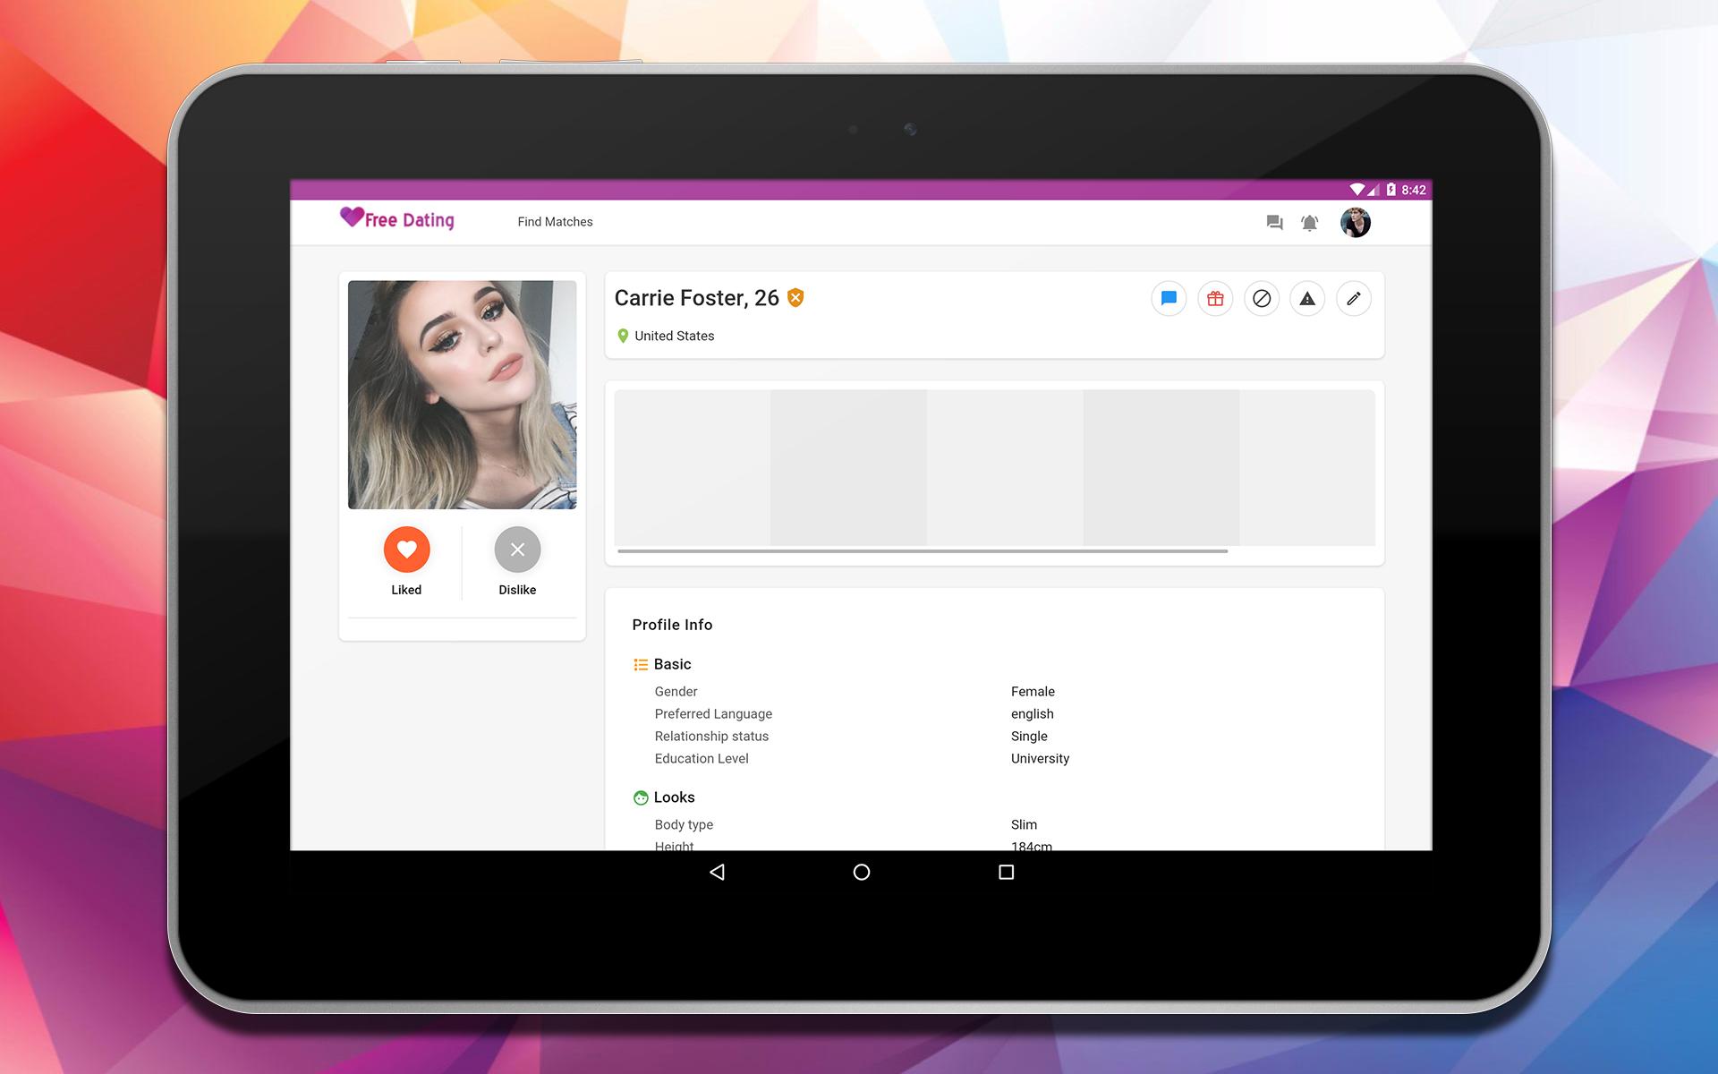Click the photo gallery horizontal scrollbar
Image resolution: width=1718 pixels, height=1074 pixels.
923,551
